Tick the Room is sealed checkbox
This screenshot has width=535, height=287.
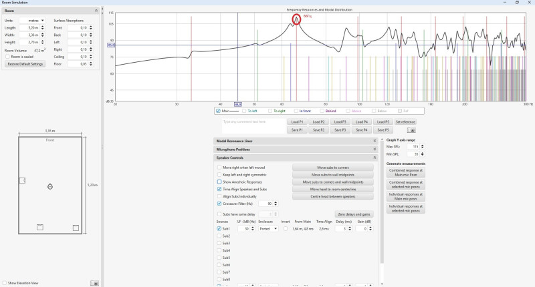pos(7,57)
